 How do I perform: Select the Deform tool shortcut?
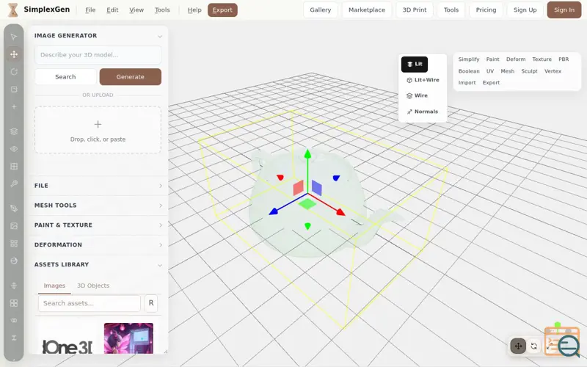[516, 59]
